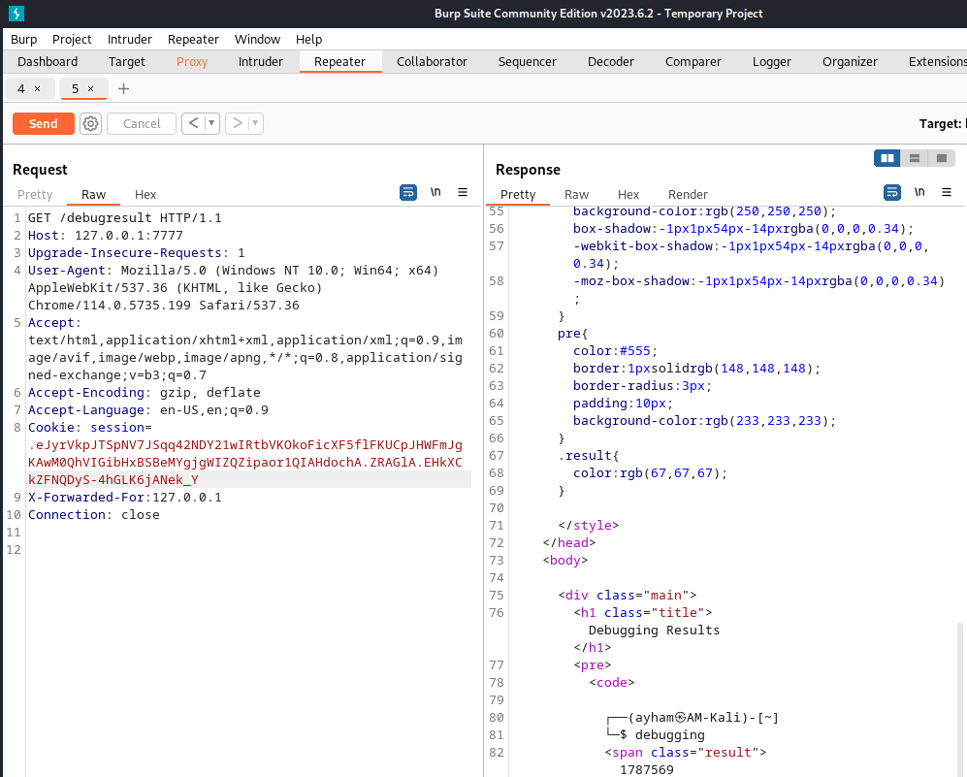The image size is (967, 777).
Task: Switch to Repeater tab 4
Action: (x=21, y=89)
